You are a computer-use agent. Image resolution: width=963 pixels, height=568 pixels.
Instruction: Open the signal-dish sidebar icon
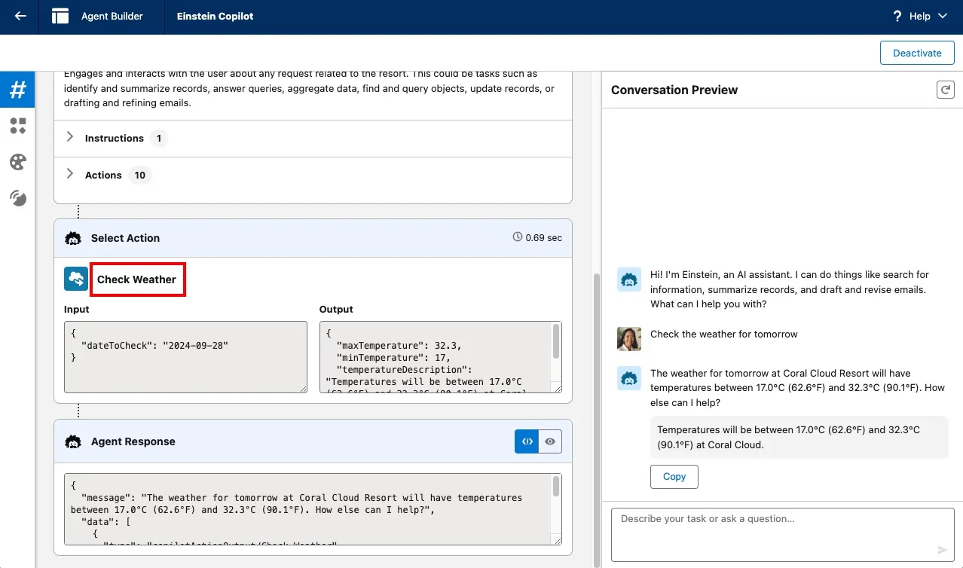[17, 198]
